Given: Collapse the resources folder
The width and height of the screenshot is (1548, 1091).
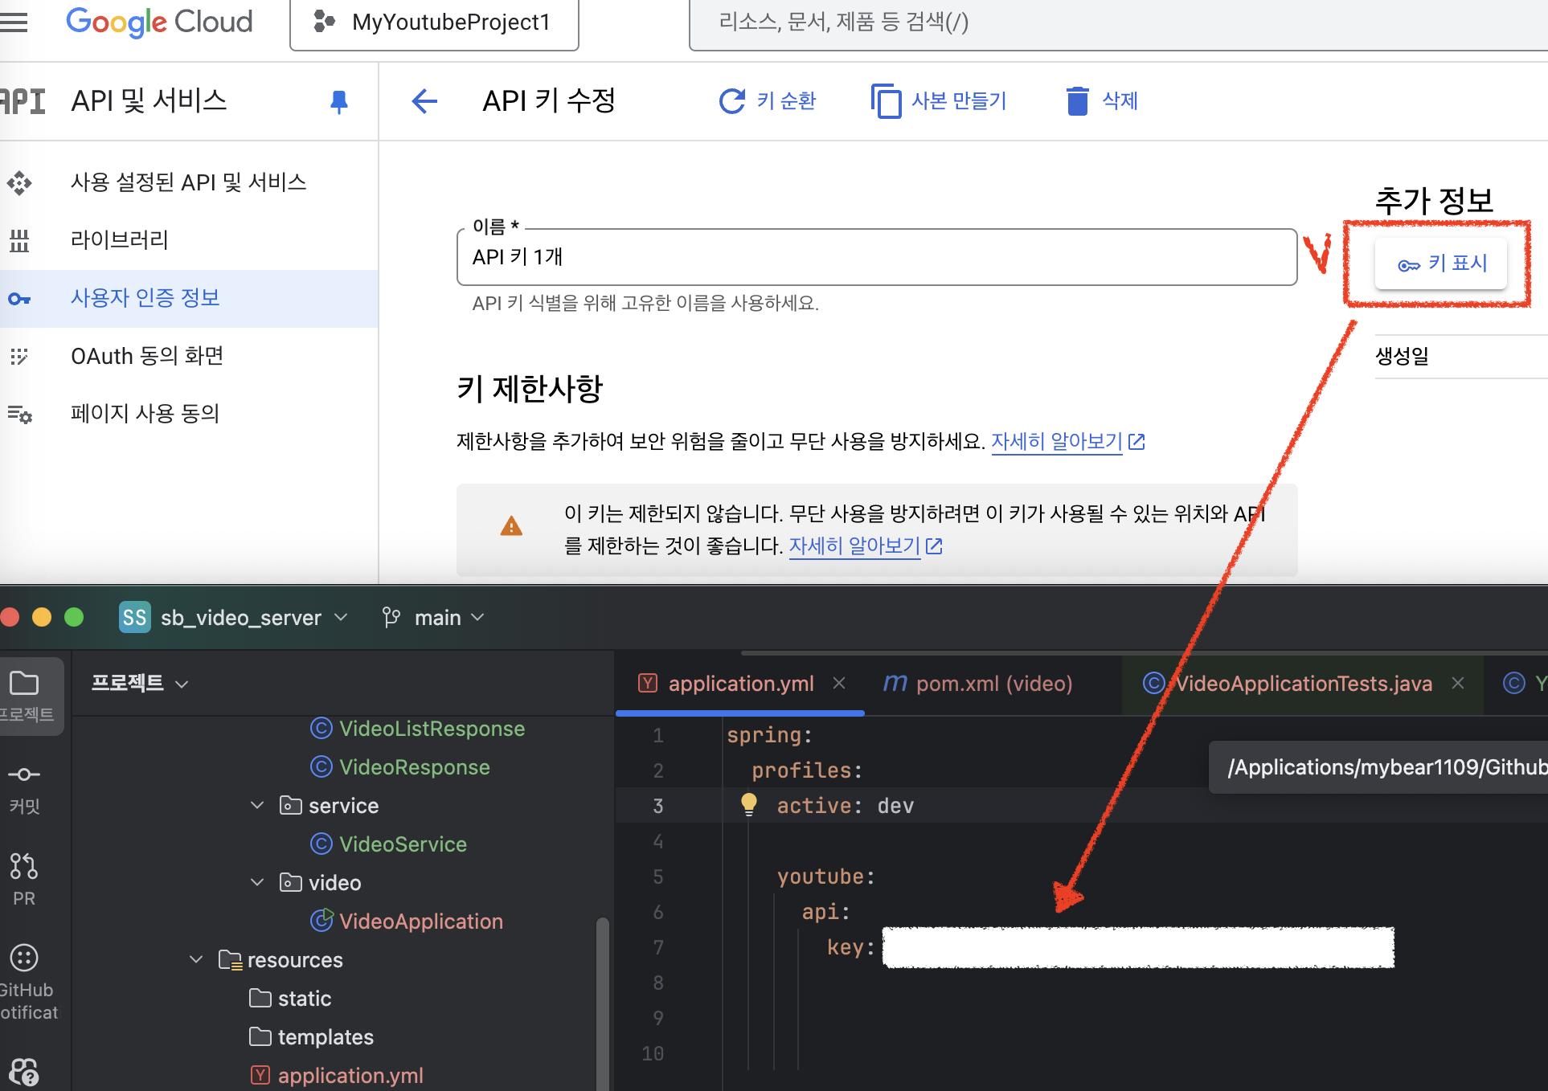Looking at the screenshot, I should 196,959.
